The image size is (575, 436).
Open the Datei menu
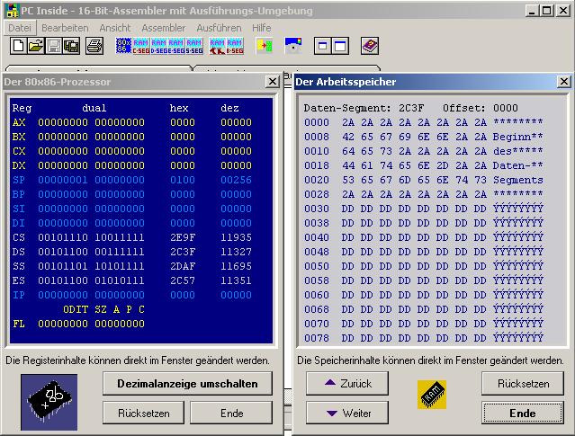pyautogui.click(x=19, y=28)
